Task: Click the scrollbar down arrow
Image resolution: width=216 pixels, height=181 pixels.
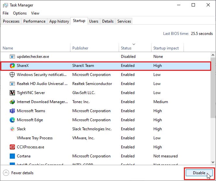Action: click(x=213, y=162)
